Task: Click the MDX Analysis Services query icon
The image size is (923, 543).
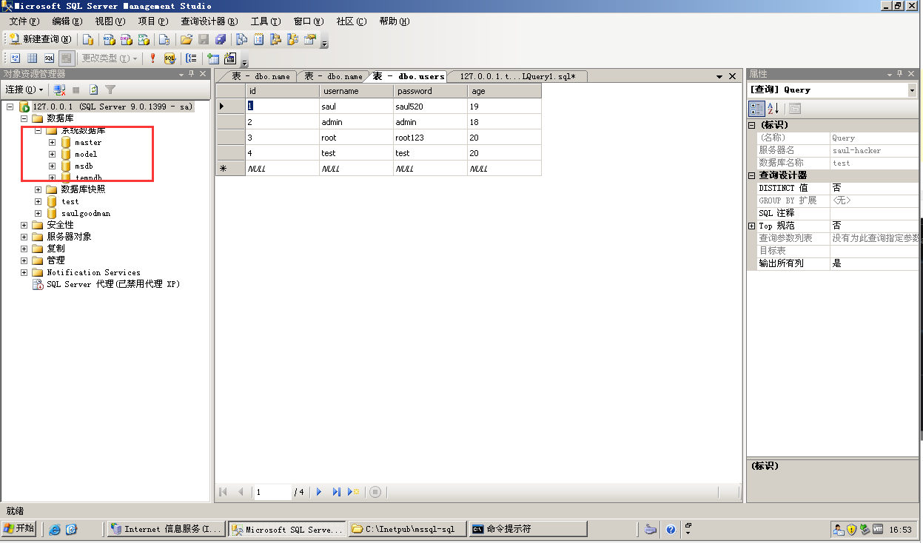Action: [x=109, y=39]
